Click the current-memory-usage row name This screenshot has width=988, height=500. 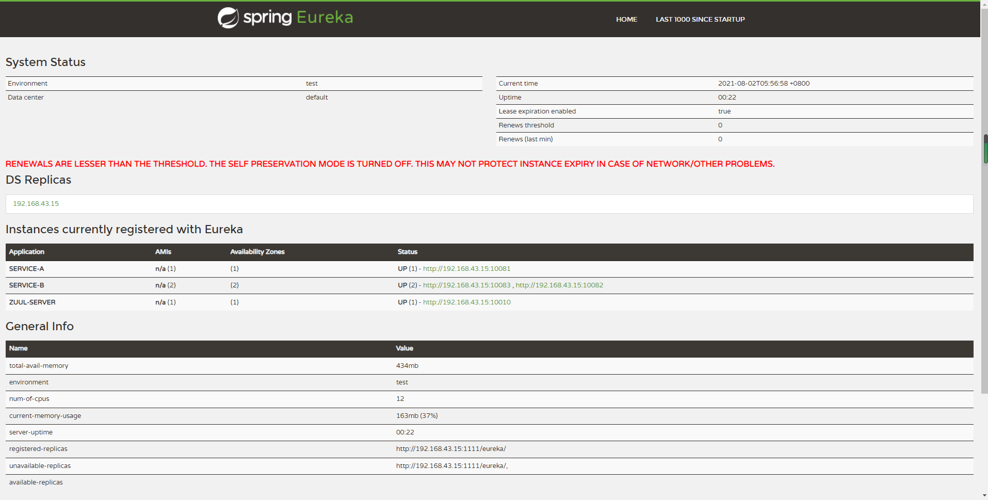tap(45, 416)
